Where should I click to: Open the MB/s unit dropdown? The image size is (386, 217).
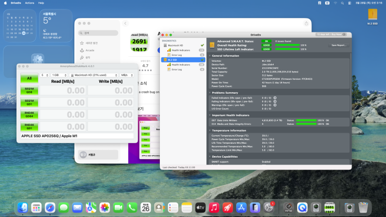[127, 75]
